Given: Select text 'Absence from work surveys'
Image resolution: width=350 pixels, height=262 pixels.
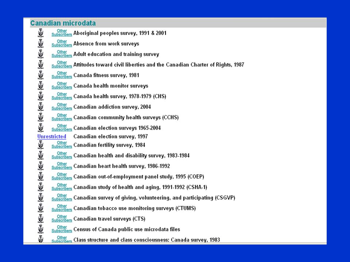Looking at the screenshot, I should pos(106,43).
